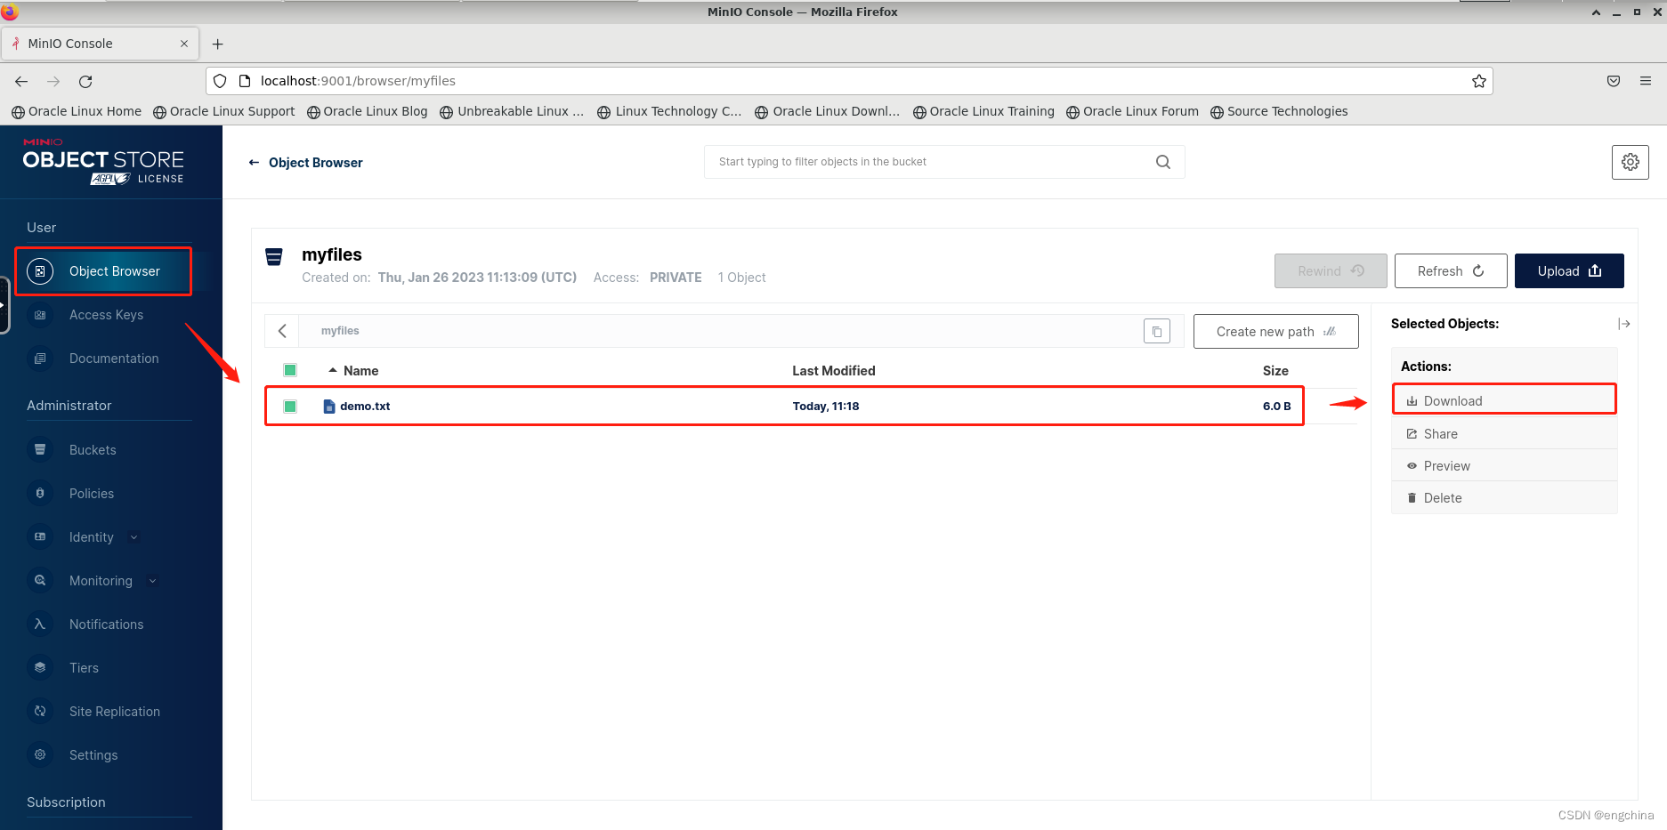Return via the Object Browser back link
The height and width of the screenshot is (830, 1667).
(305, 163)
